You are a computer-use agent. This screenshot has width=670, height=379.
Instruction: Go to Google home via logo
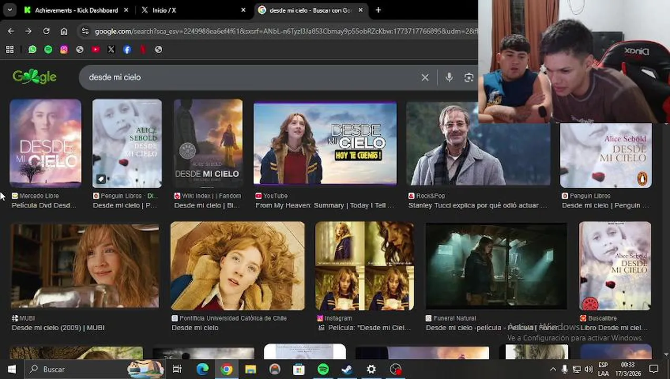[x=35, y=77]
